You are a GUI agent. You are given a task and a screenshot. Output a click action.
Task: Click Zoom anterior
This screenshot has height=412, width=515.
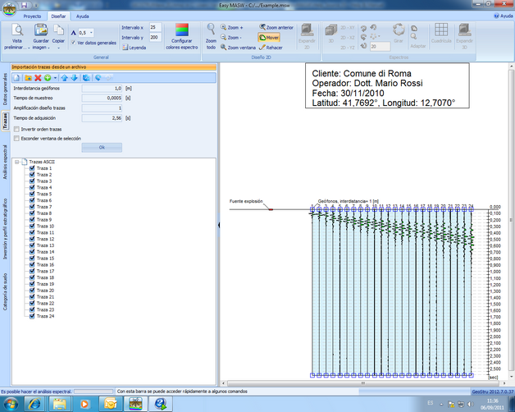pos(276,28)
